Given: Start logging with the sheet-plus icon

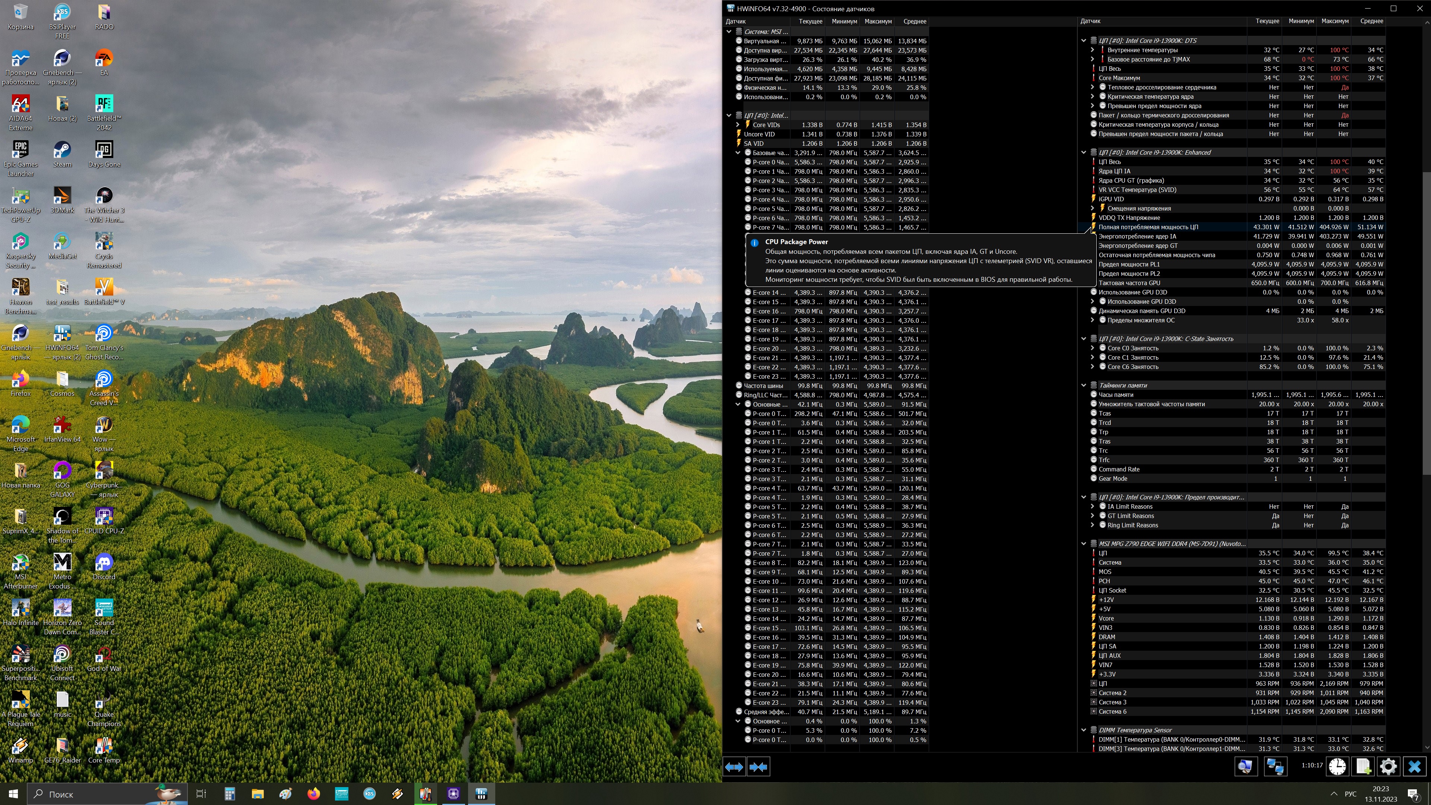Looking at the screenshot, I should (x=1363, y=767).
